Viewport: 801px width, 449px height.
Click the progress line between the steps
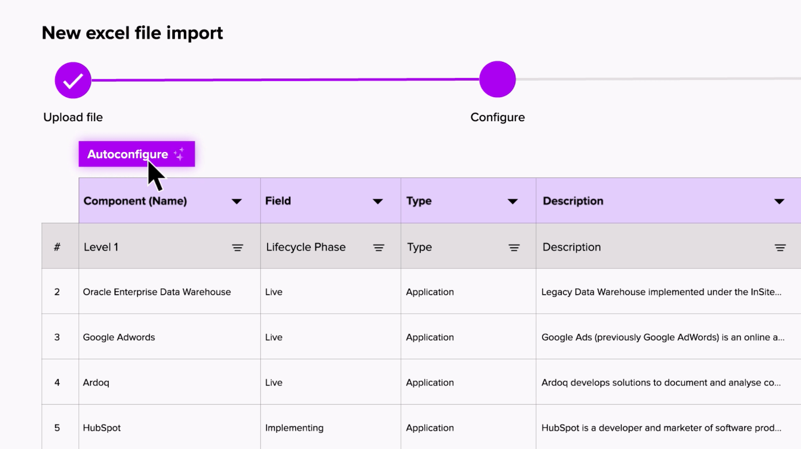(x=287, y=79)
